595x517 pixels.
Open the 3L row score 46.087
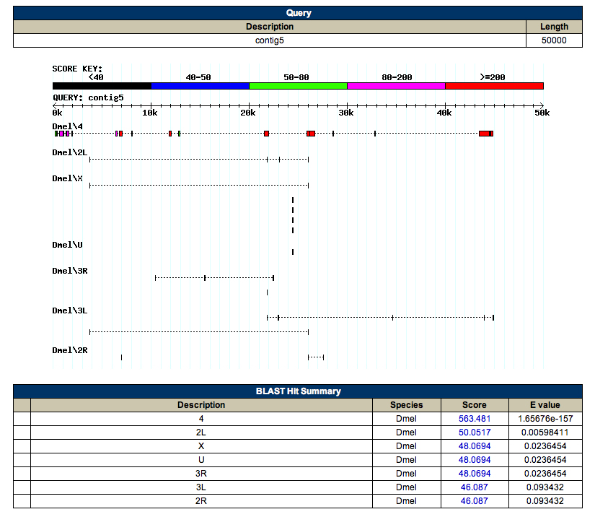pos(475,487)
